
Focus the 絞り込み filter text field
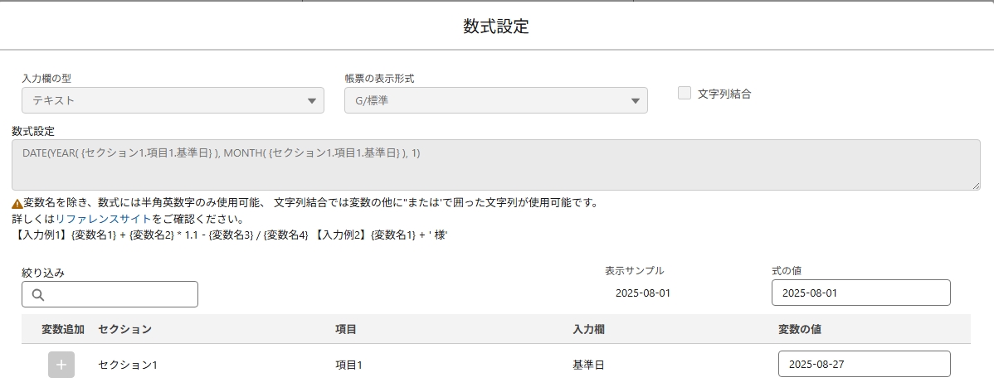[x=120, y=294]
